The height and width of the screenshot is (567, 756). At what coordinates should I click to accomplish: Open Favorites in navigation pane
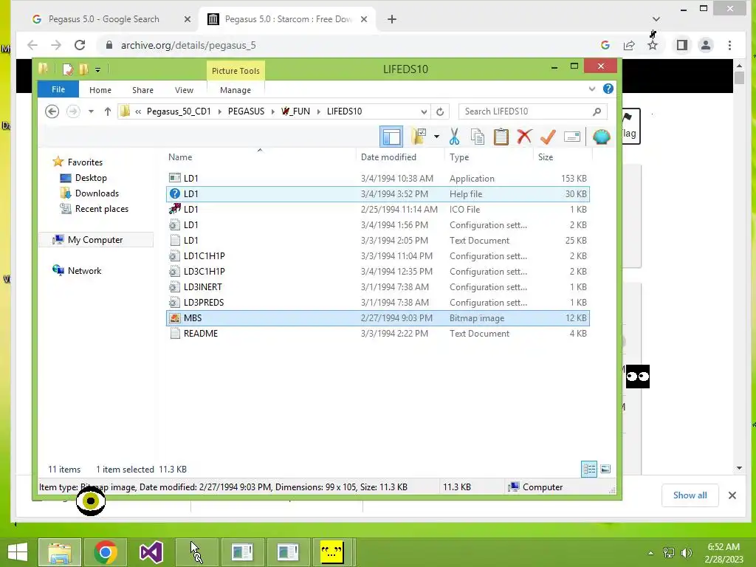[85, 162]
